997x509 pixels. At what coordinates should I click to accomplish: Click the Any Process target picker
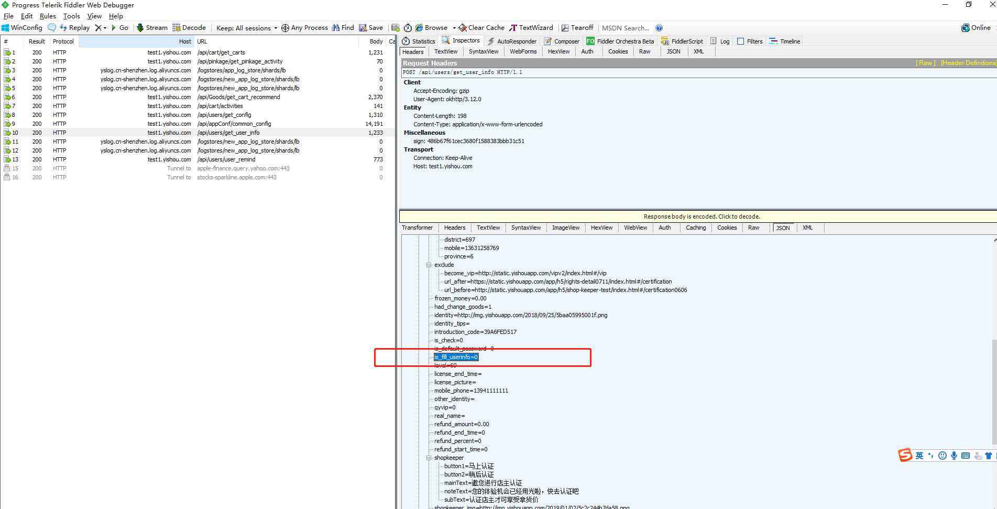[304, 28]
